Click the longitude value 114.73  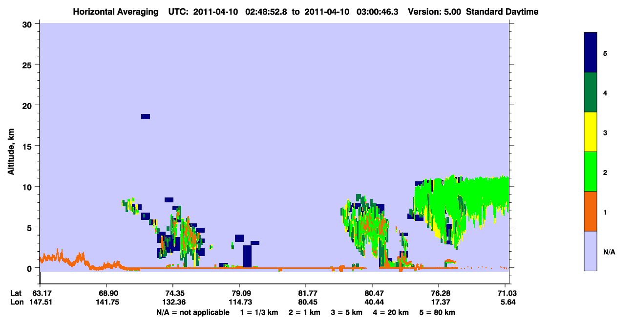239,302
